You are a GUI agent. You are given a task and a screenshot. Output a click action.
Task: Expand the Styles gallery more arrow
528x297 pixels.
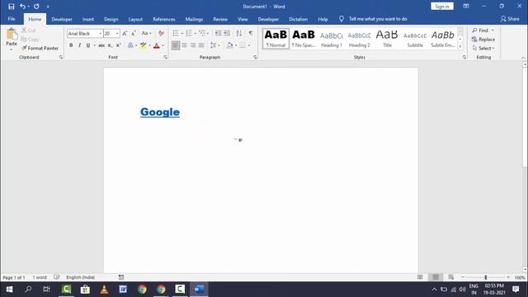click(460, 47)
